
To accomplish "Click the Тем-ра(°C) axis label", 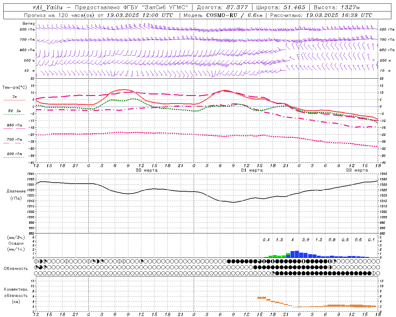I will [14, 88].
